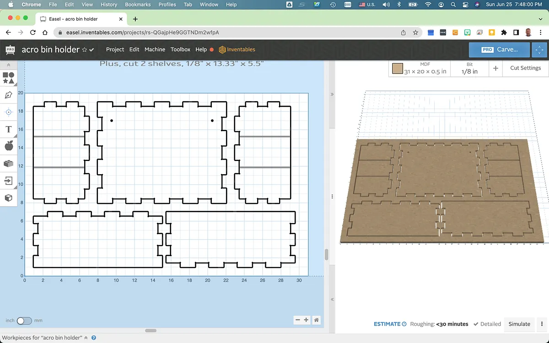Select the Pen drawing tool

pos(8,95)
